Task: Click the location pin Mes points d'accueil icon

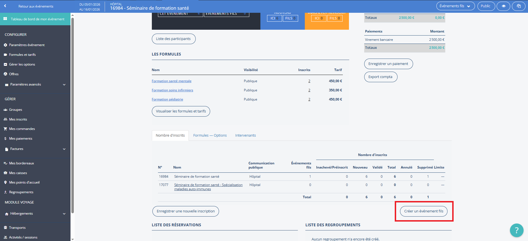Action: tap(5, 182)
